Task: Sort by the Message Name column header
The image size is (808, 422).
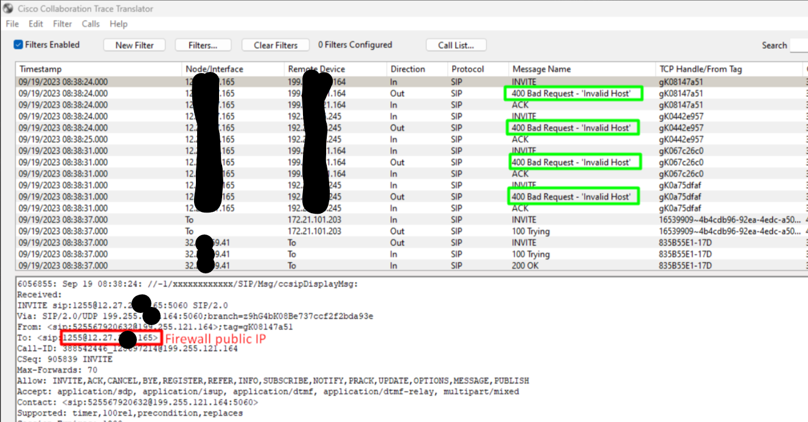Action: (582, 69)
